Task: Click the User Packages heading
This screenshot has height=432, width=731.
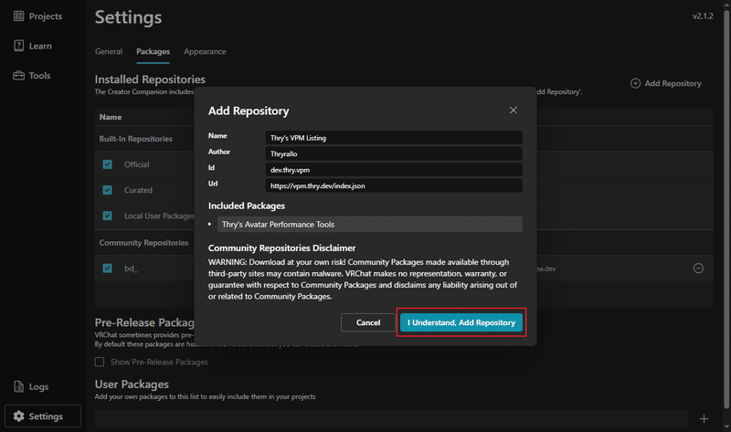Action: click(132, 384)
